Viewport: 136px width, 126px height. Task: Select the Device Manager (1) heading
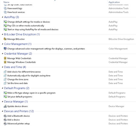pos(16,102)
